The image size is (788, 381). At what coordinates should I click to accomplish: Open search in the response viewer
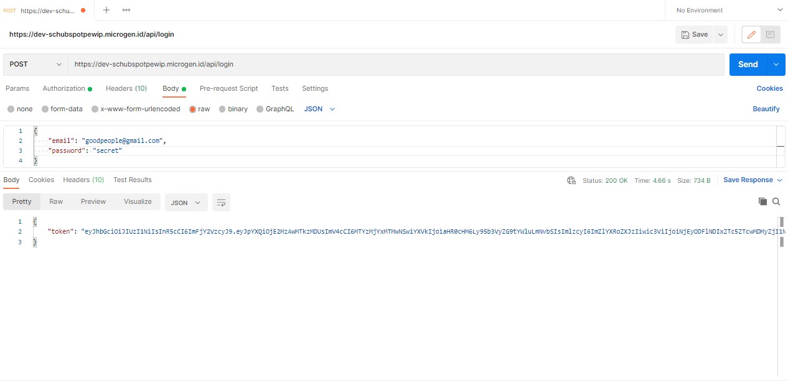click(776, 201)
